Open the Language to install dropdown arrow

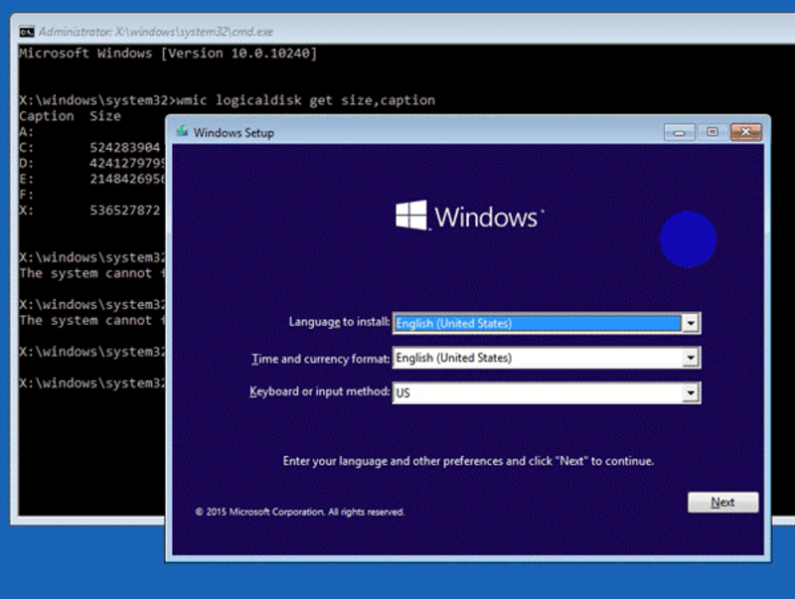click(x=690, y=323)
